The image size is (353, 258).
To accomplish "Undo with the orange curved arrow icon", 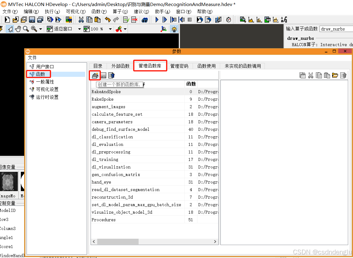I will pyautogui.click(x=108, y=20).
